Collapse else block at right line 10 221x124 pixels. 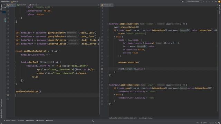(108, 37)
